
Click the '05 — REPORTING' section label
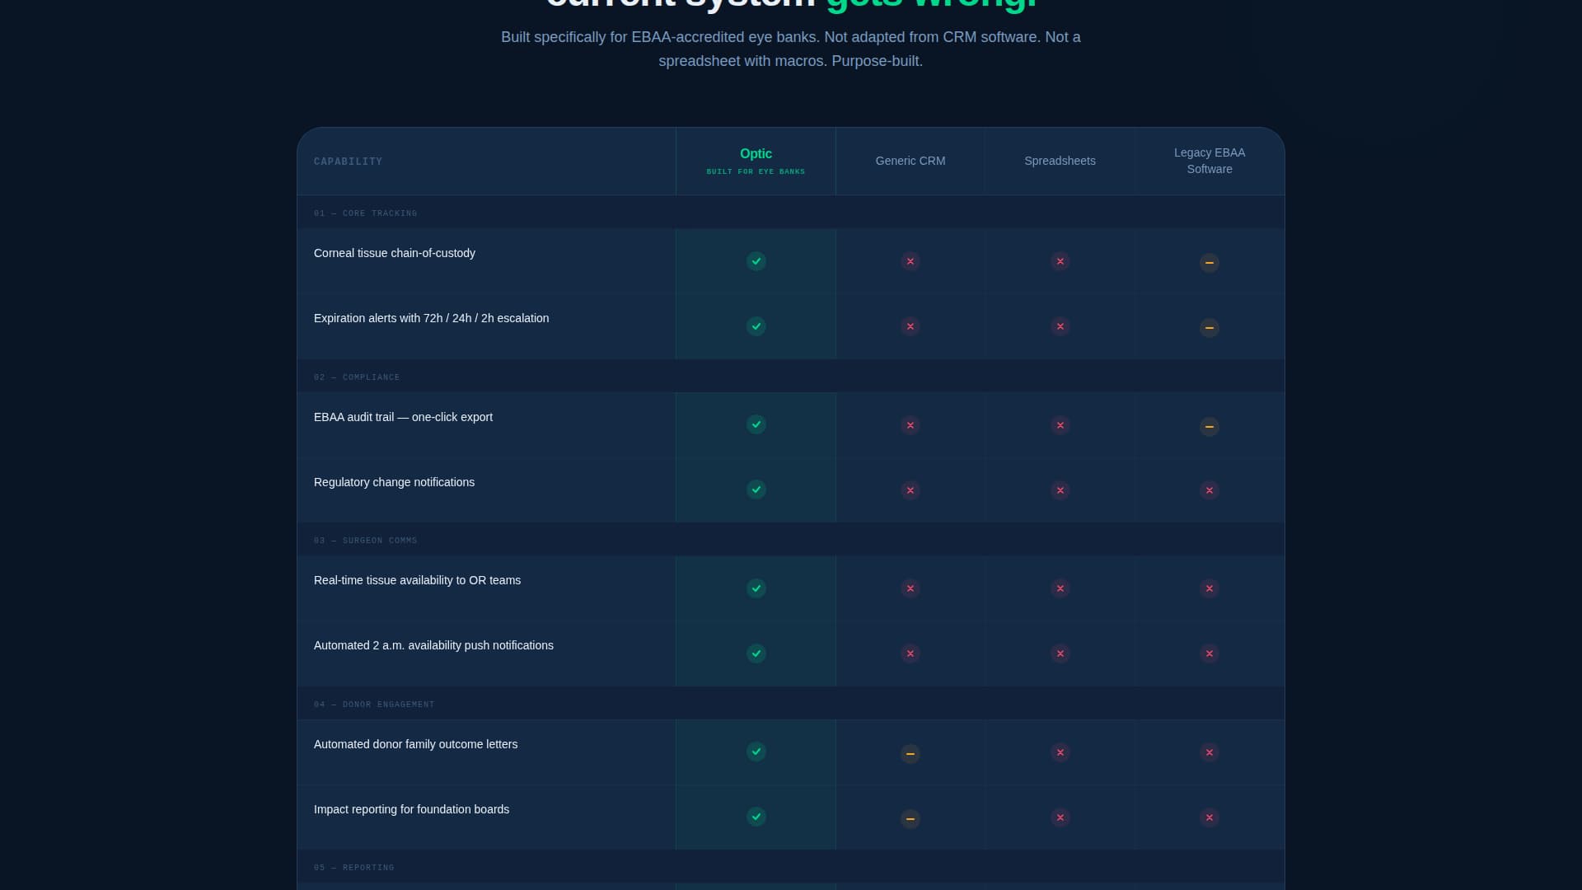[x=353, y=868]
